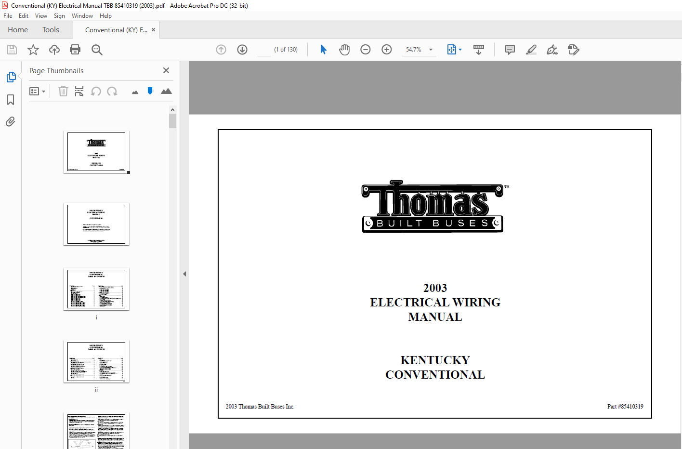Select thumbnail of page i

coord(96,290)
